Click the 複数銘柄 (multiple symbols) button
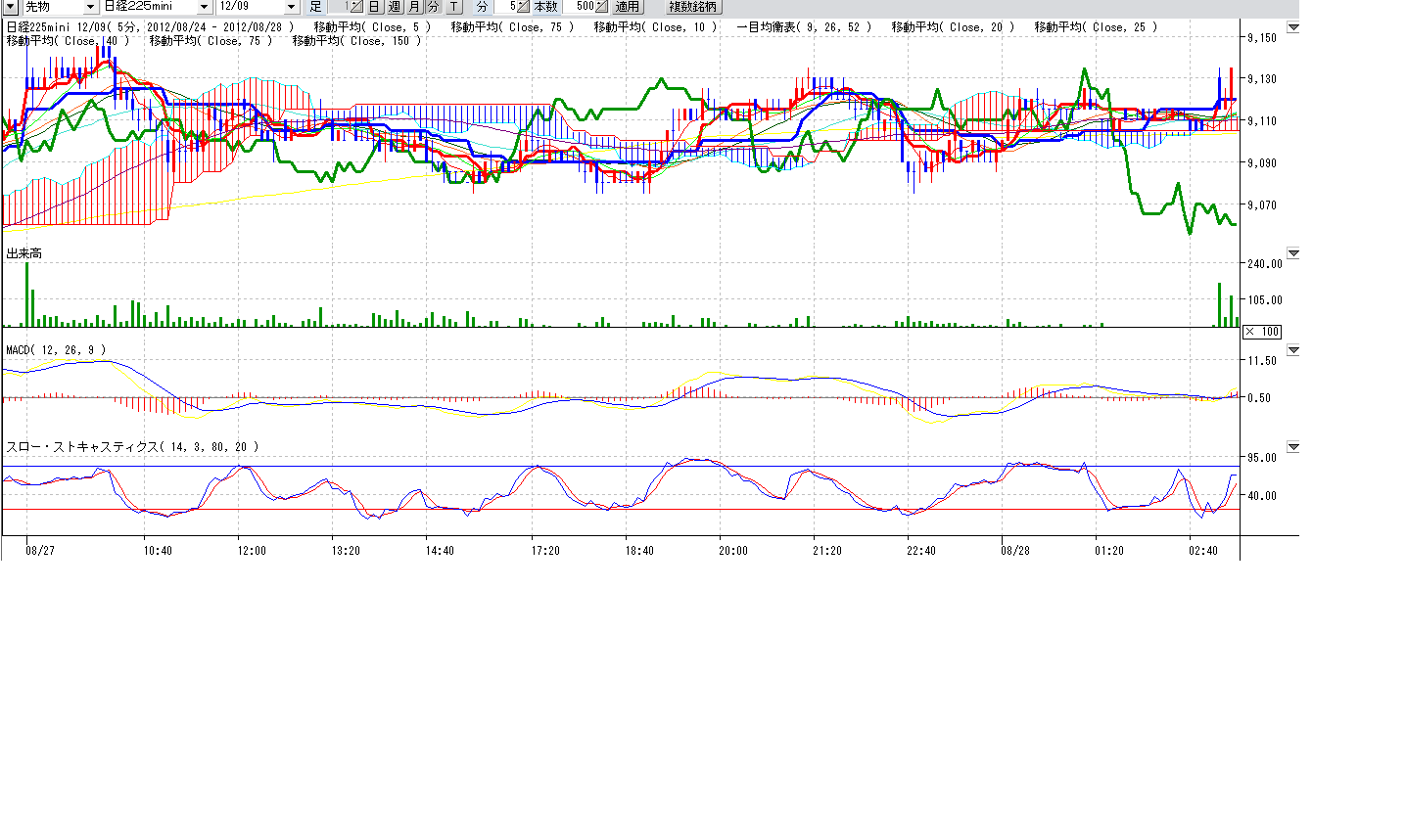Image resolution: width=1406 pixels, height=816 pixels. 691,7
